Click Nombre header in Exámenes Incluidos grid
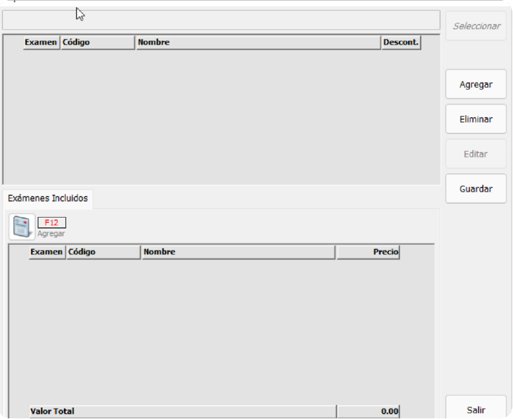 (x=238, y=252)
